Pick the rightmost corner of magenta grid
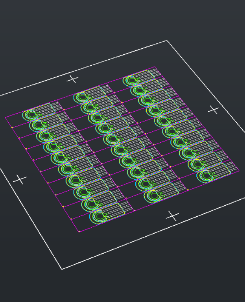The image size is (245, 302). tap(239, 170)
